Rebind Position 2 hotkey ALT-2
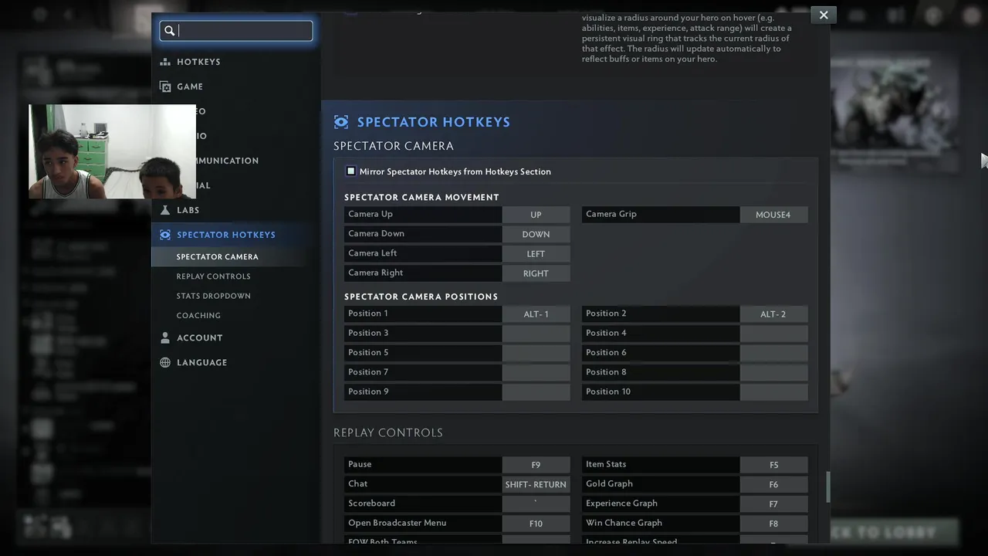This screenshot has height=556, width=988. coord(773,314)
